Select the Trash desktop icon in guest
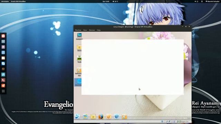221x124 pixels. tap(79, 59)
